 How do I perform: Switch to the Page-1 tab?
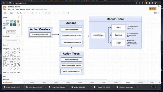pyautogui.click(x=32, y=82)
